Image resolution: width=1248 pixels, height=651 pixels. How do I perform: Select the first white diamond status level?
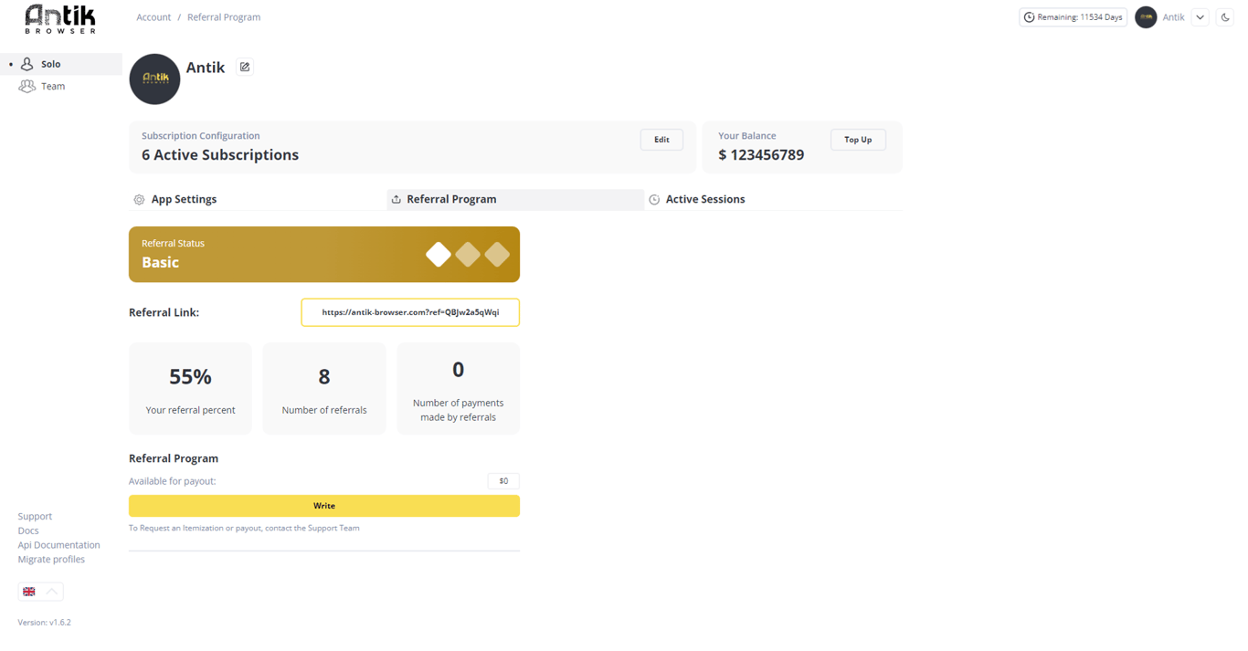pos(439,255)
